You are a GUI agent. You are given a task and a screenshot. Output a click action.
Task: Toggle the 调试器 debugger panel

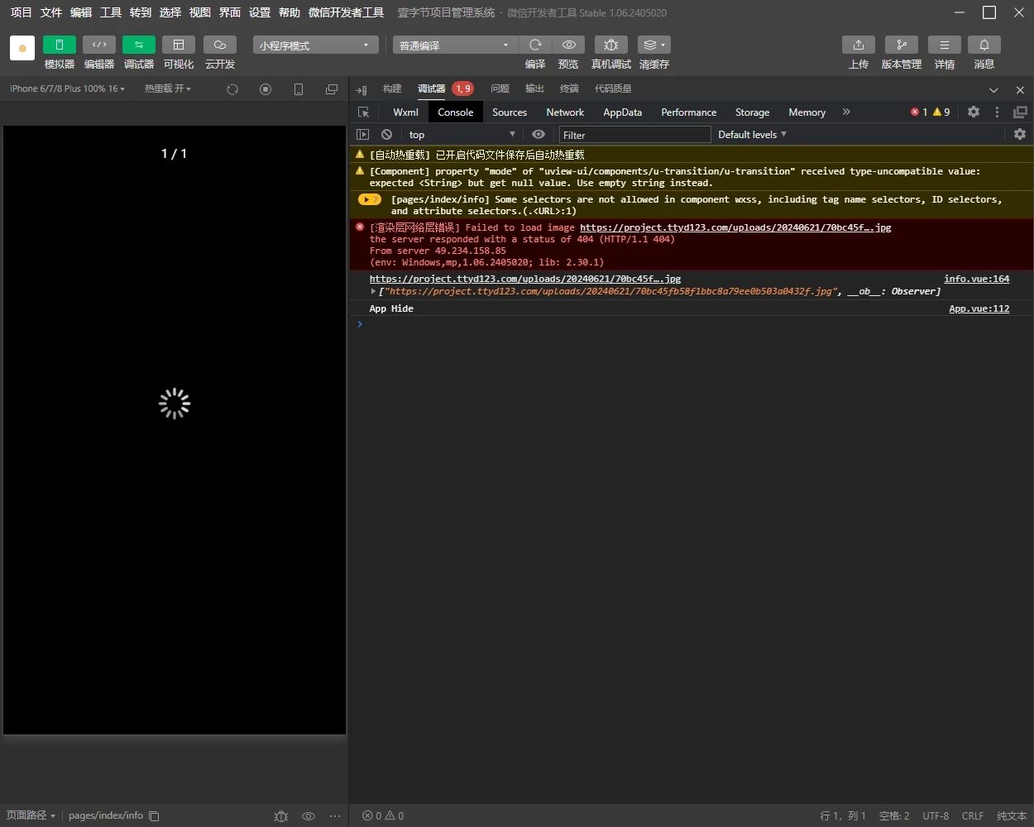(x=139, y=45)
